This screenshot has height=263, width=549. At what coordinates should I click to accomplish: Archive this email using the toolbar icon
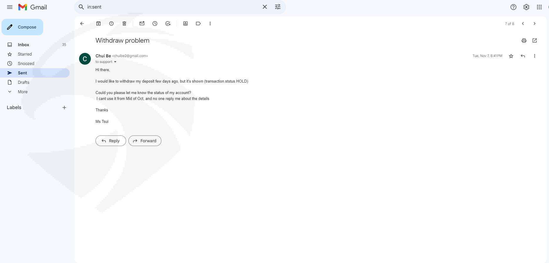98,24
